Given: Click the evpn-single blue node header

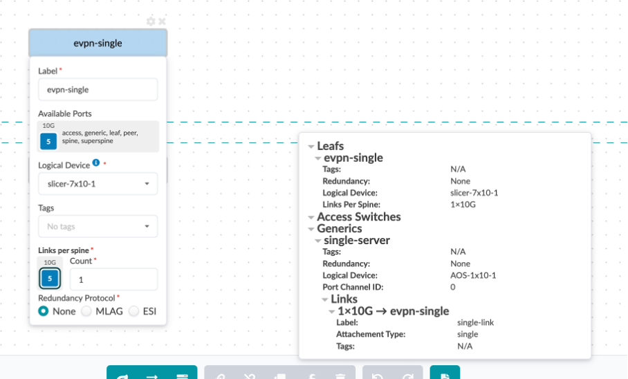Looking at the screenshot, I should 98,43.
